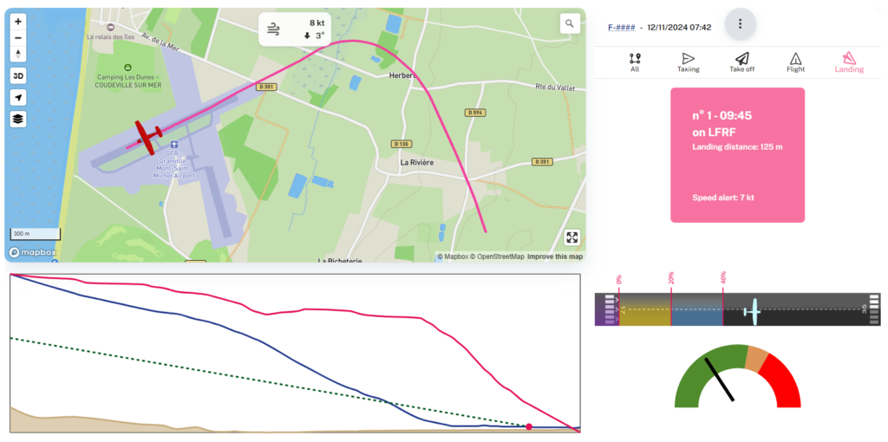Open the map layers selector
The width and height of the screenshot is (888, 442).
[x=18, y=119]
